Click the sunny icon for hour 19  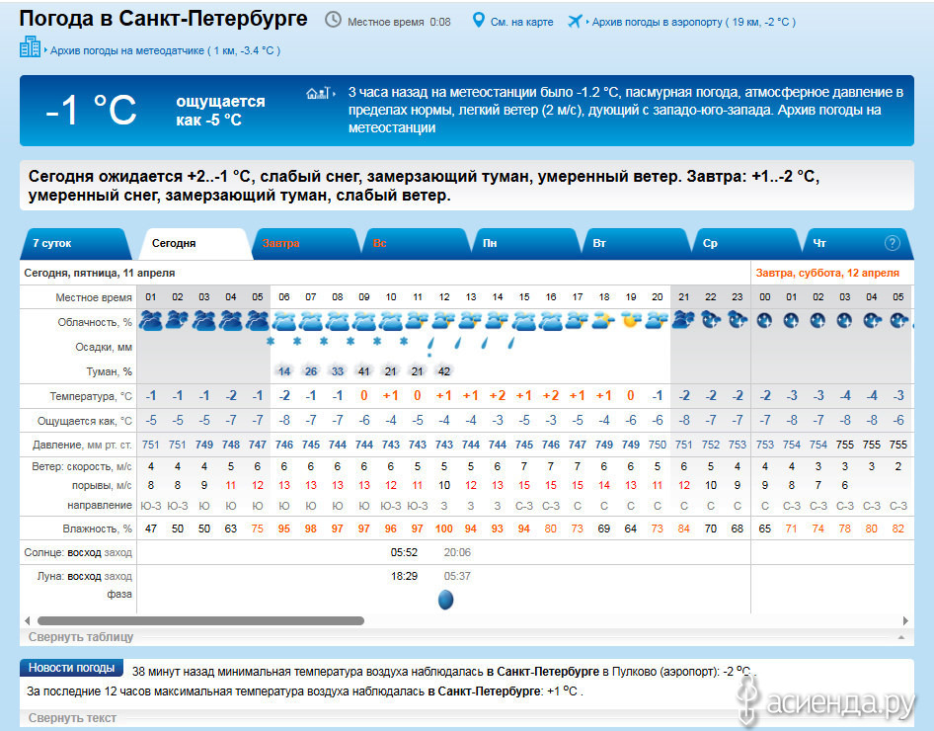pos(630,320)
